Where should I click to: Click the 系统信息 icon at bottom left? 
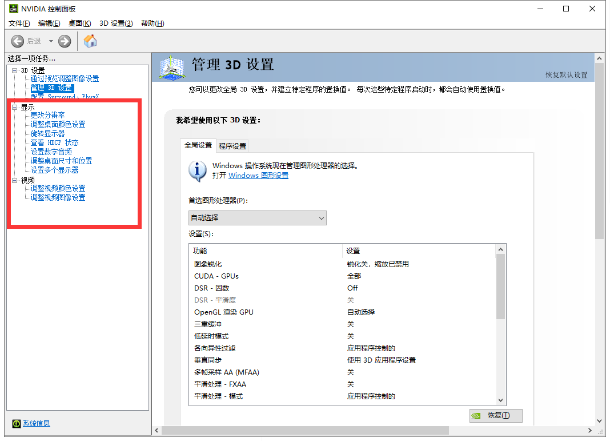coord(17,423)
